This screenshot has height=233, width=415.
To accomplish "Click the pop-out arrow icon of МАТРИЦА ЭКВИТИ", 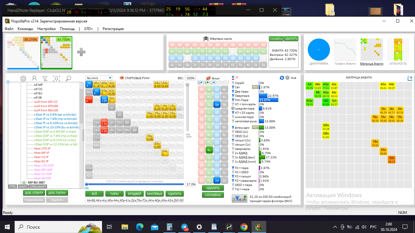I will point(410,78).
